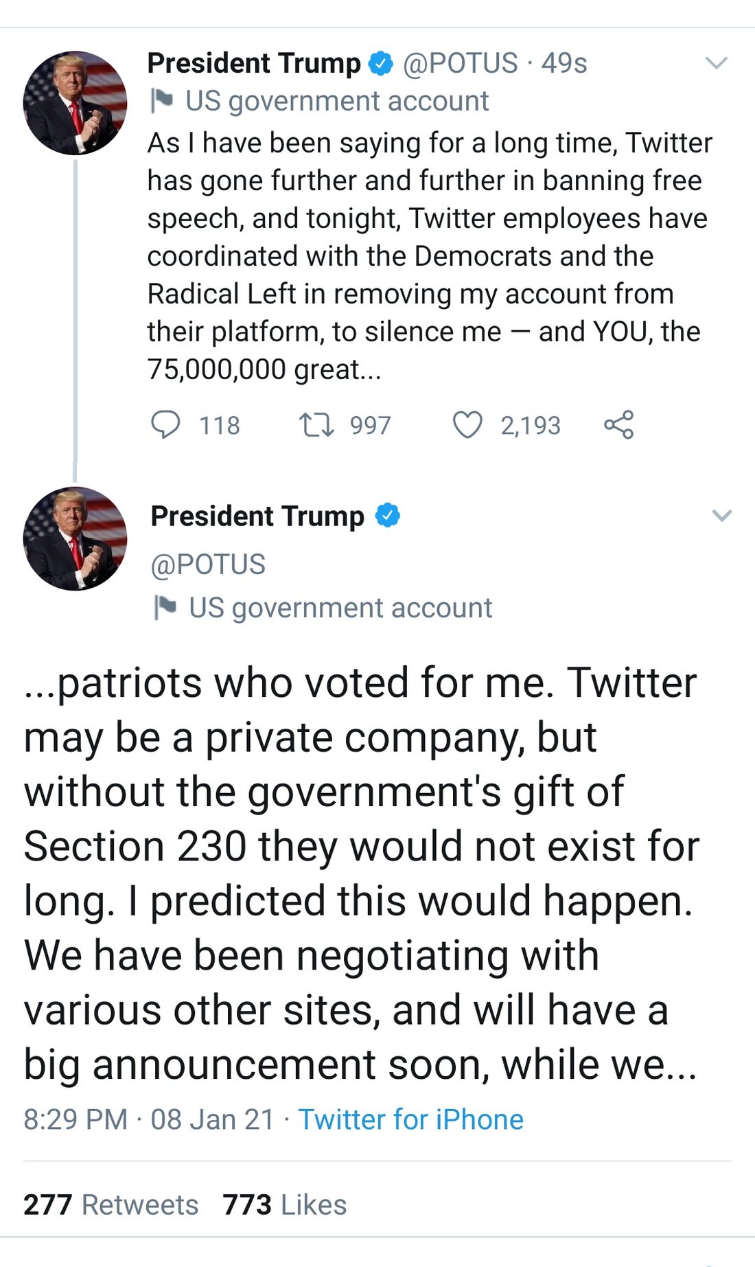View the 773 Likes list

click(x=284, y=1205)
